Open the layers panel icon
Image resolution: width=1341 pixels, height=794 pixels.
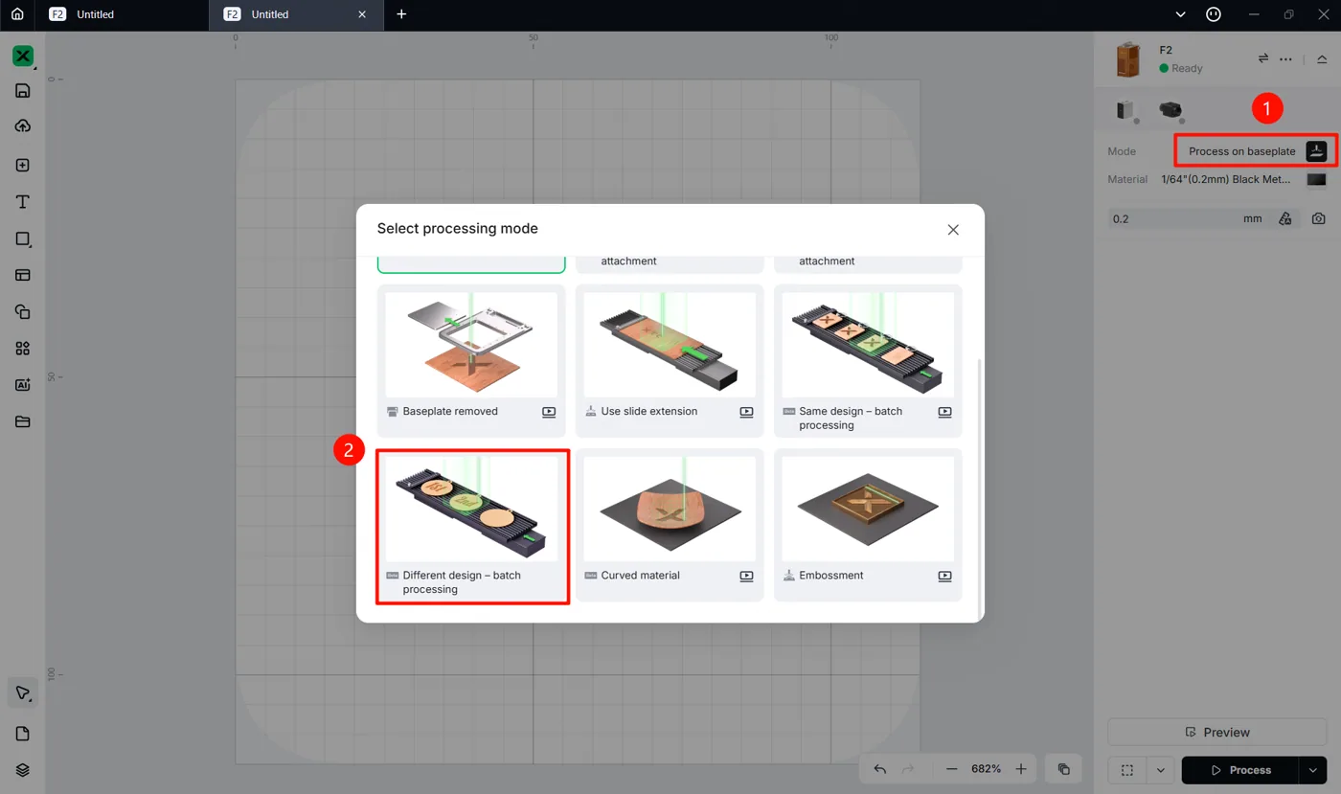(23, 770)
